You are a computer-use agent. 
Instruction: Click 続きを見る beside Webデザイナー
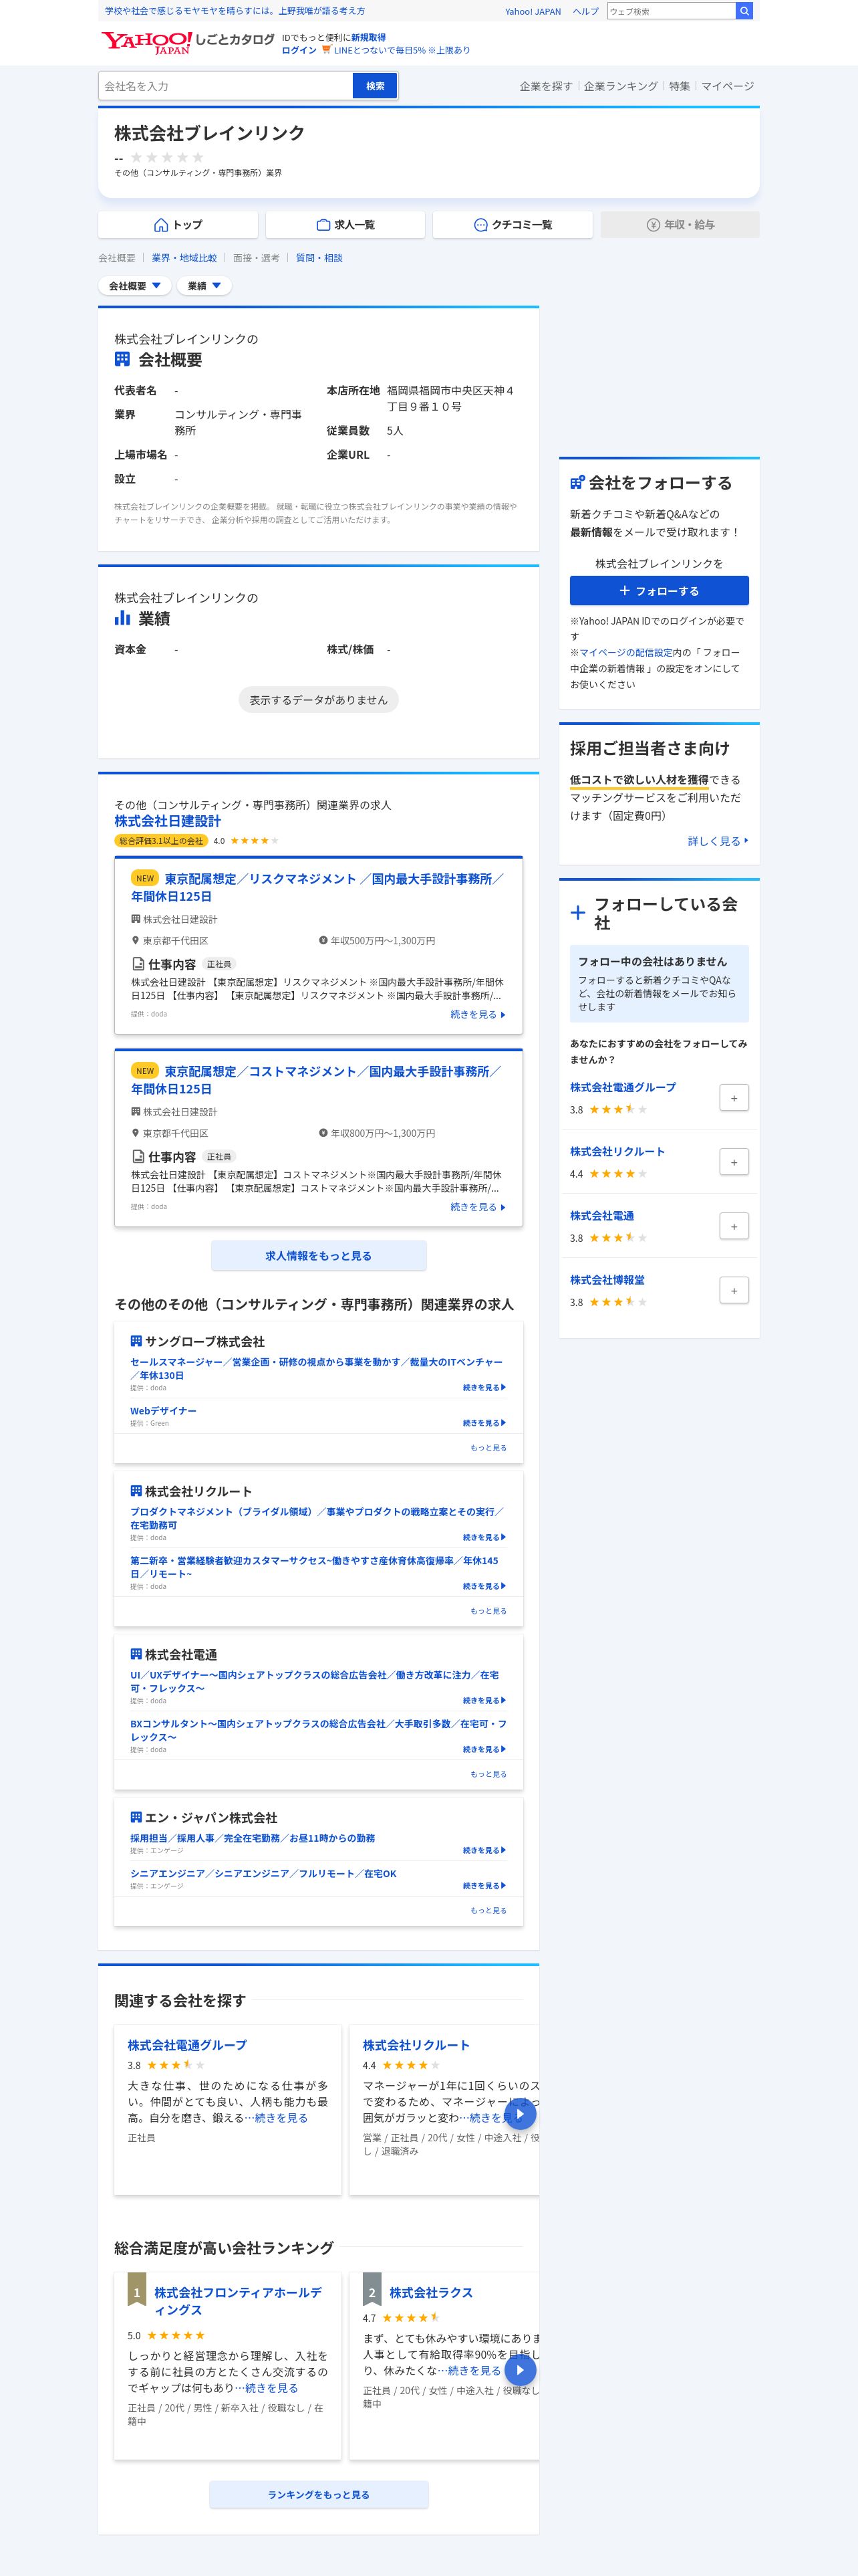(x=484, y=1423)
